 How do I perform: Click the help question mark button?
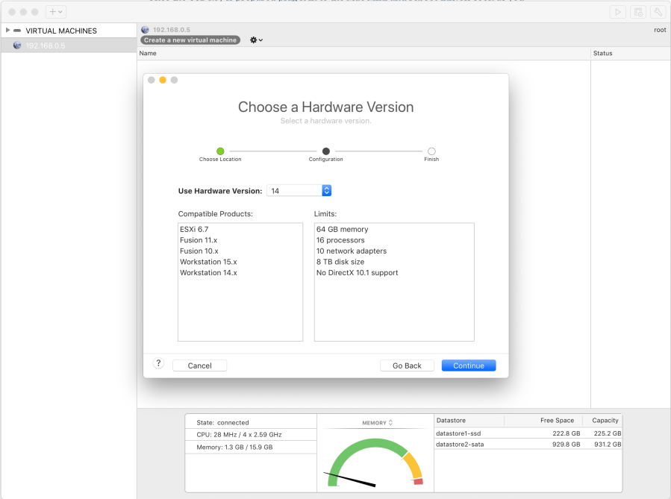coord(158,363)
